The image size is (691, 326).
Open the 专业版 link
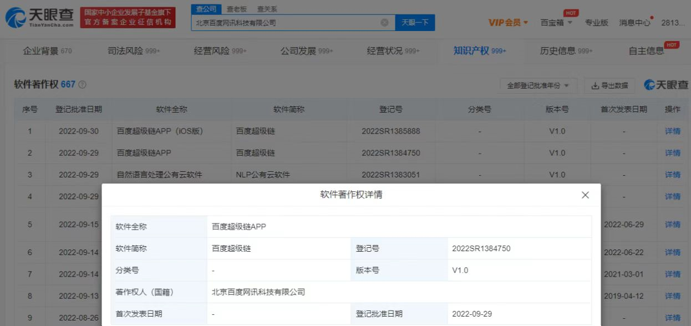(x=596, y=23)
